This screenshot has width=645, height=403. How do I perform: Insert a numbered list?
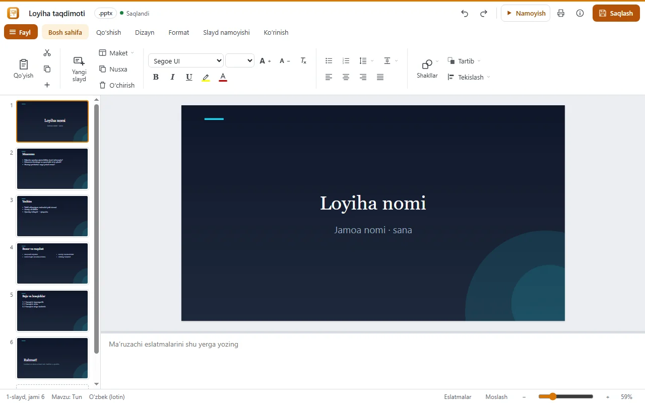[x=346, y=61]
